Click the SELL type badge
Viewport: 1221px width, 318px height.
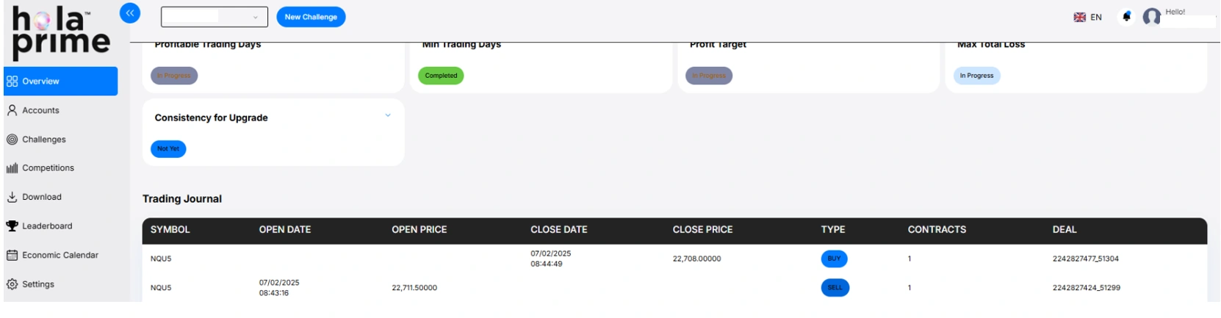click(835, 288)
